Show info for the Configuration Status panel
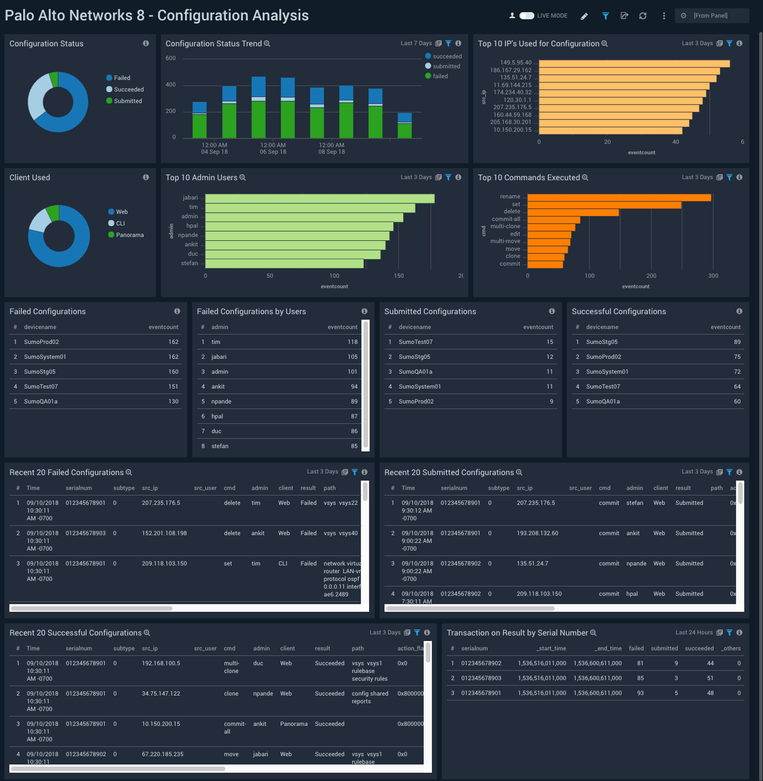 click(x=146, y=43)
